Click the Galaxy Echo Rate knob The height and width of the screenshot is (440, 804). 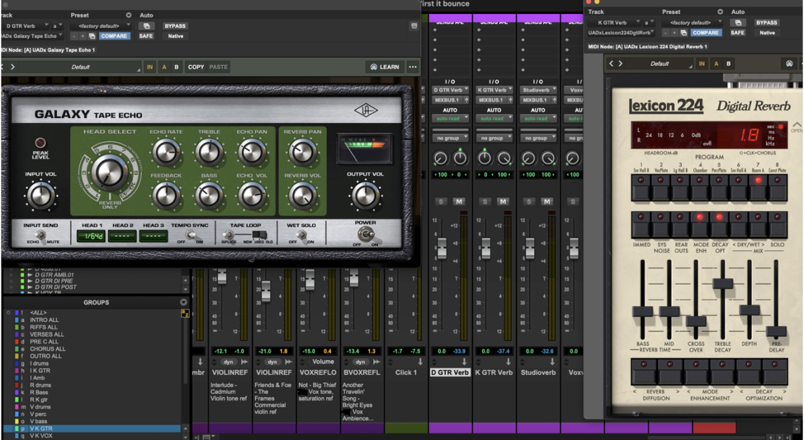pyautogui.click(x=165, y=153)
